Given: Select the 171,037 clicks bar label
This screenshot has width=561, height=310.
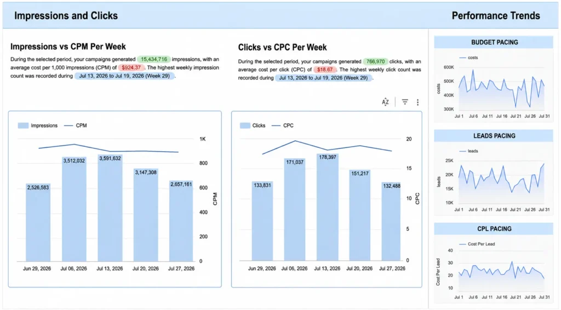Looking at the screenshot, I should [x=295, y=162].
